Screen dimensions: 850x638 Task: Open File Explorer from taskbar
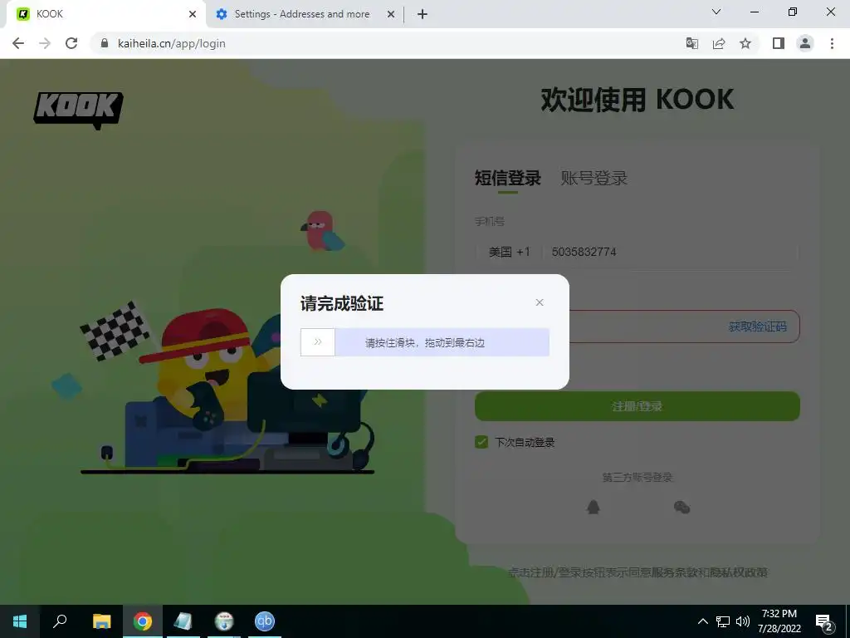tap(101, 621)
